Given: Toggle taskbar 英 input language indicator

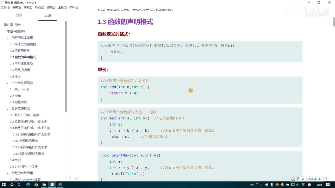Looking at the screenshot, I should point(303,185).
